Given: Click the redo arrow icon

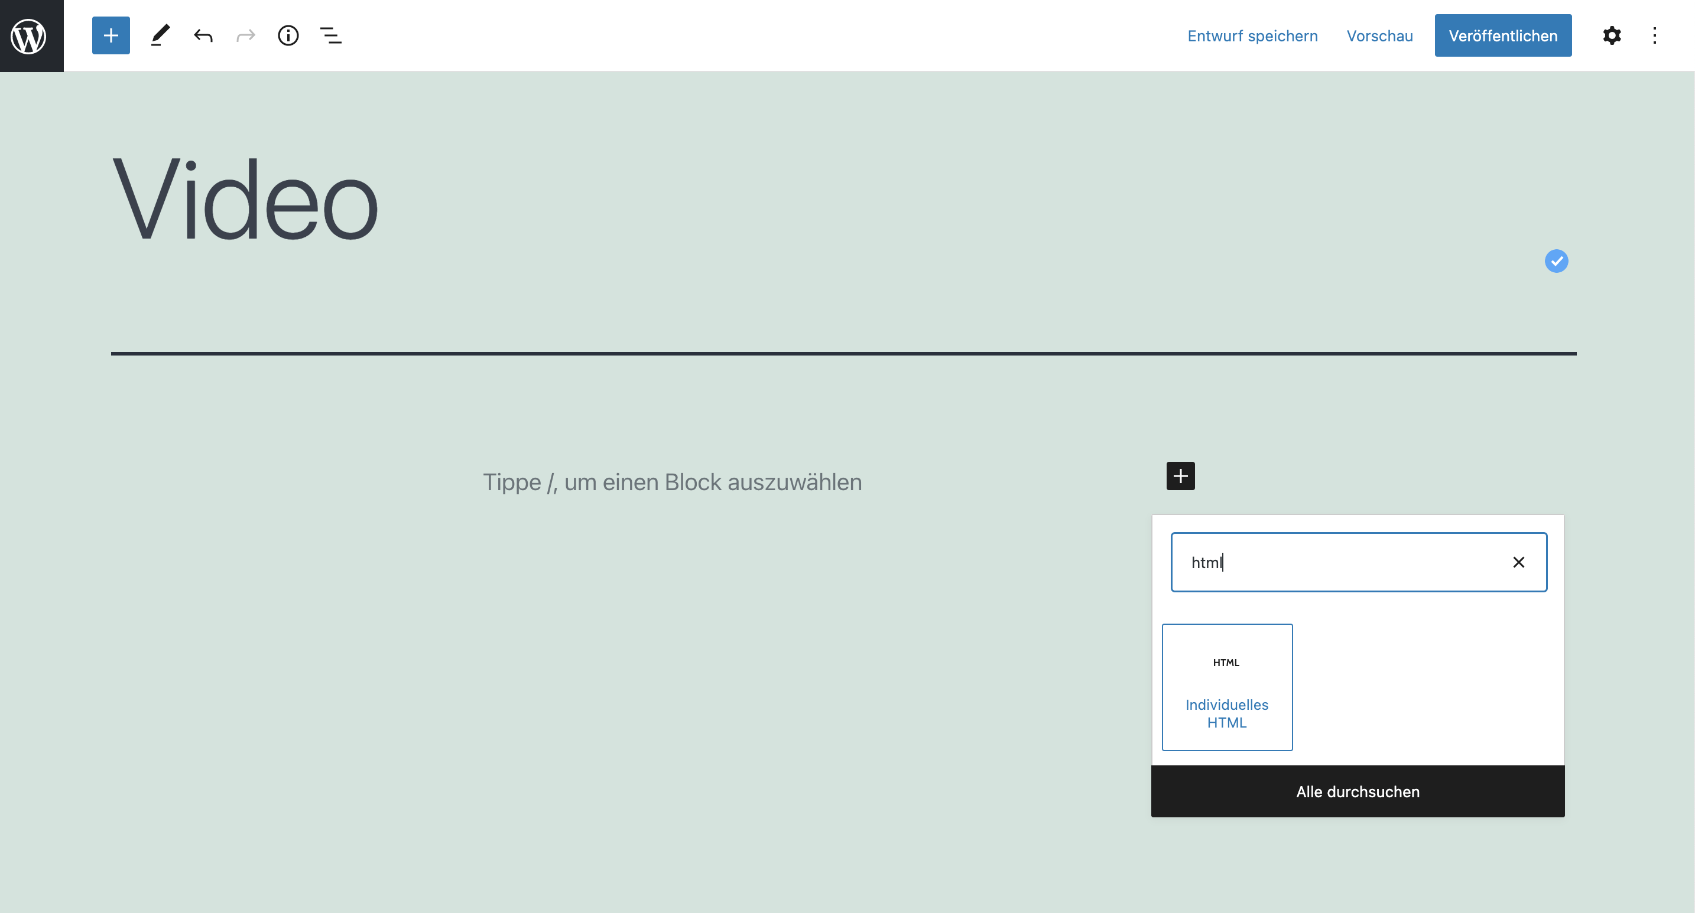Looking at the screenshot, I should point(245,35).
